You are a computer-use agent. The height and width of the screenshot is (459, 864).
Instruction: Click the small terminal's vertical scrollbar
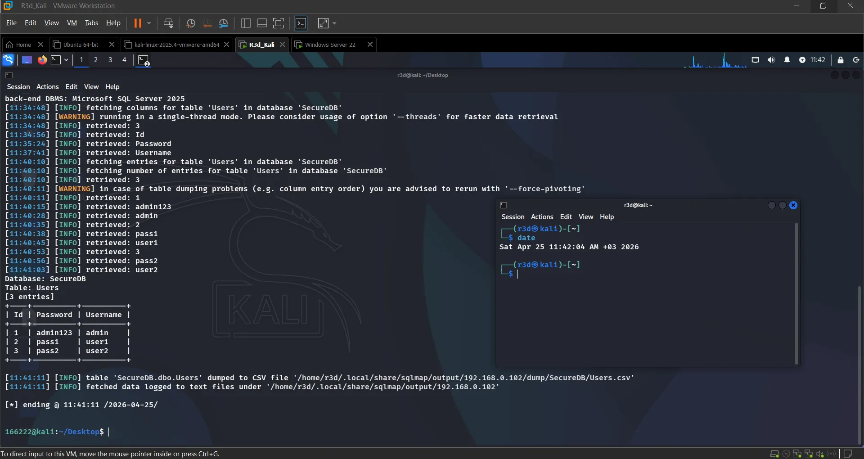(796, 293)
